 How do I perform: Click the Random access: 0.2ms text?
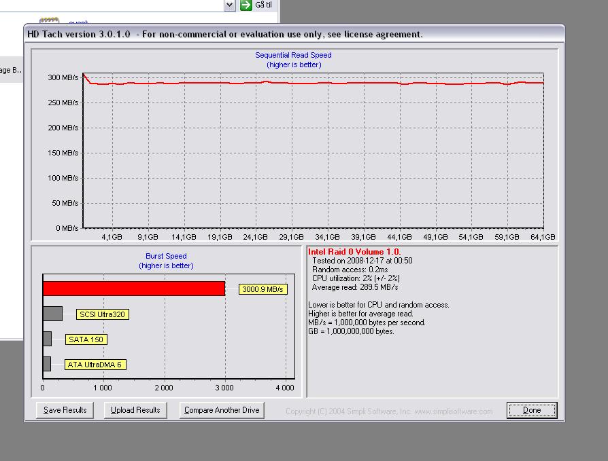[350, 270]
